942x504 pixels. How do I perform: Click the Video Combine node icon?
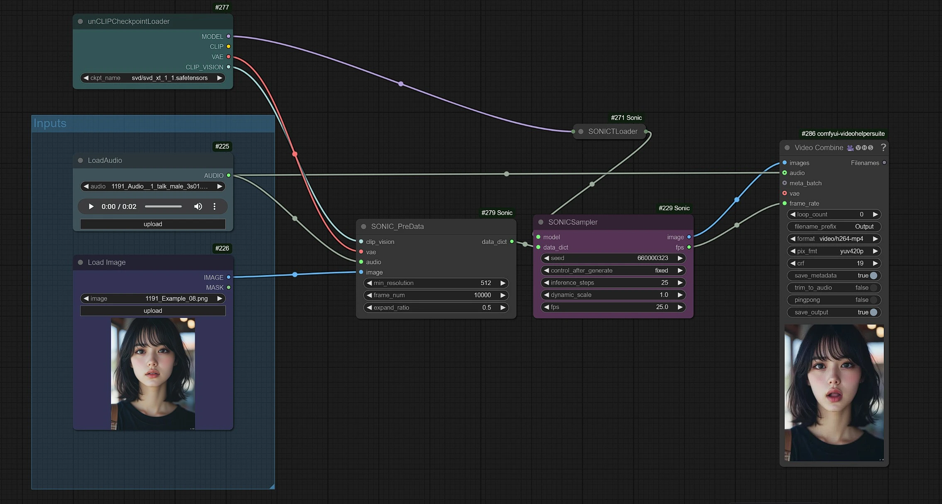click(x=849, y=148)
